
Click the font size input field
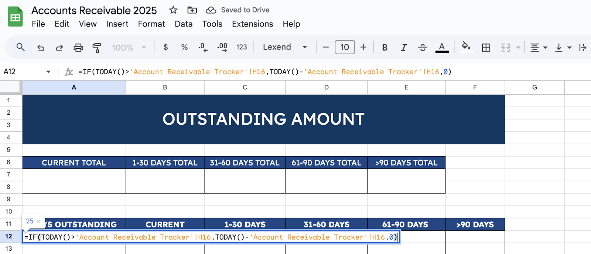(345, 47)
